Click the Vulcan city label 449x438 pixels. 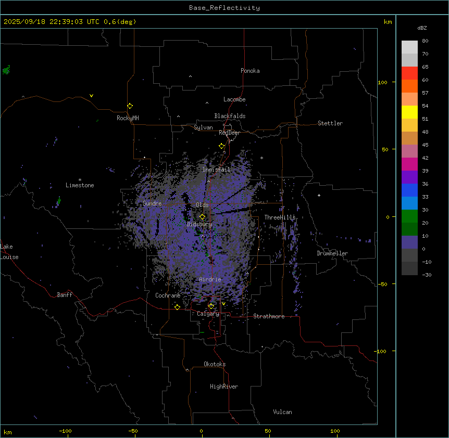282,412
